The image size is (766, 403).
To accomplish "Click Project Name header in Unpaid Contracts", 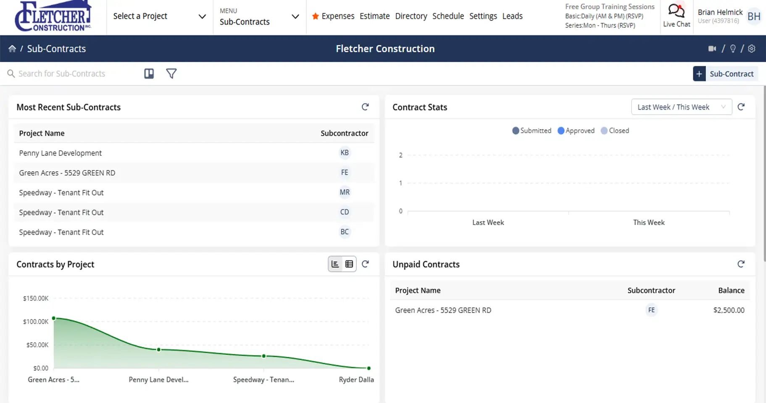I will tap(418, 290).
